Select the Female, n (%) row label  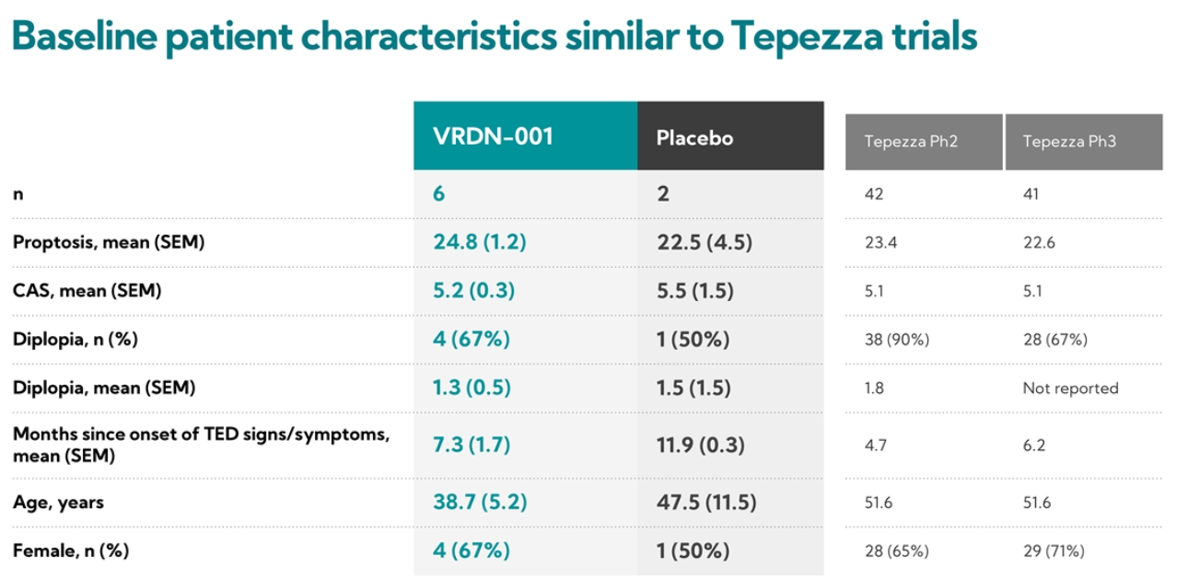coord(71,551)
